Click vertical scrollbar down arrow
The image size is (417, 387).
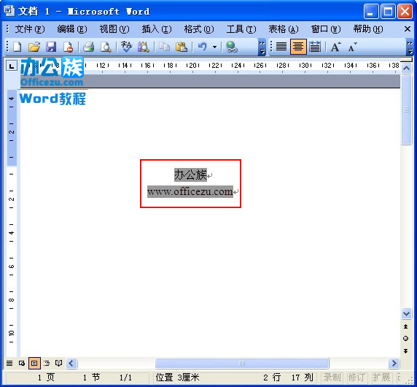tap(406, 314)
